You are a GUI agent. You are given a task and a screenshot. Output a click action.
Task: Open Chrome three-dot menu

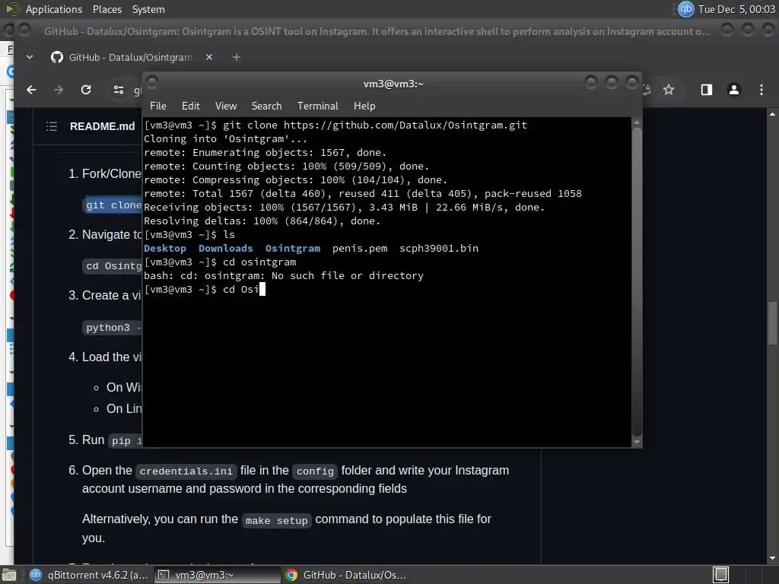coord(762,90)
